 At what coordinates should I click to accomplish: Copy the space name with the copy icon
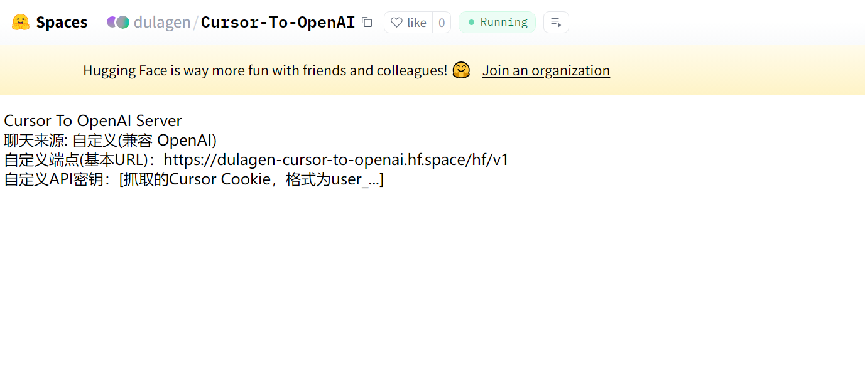[x=367, y=23]
